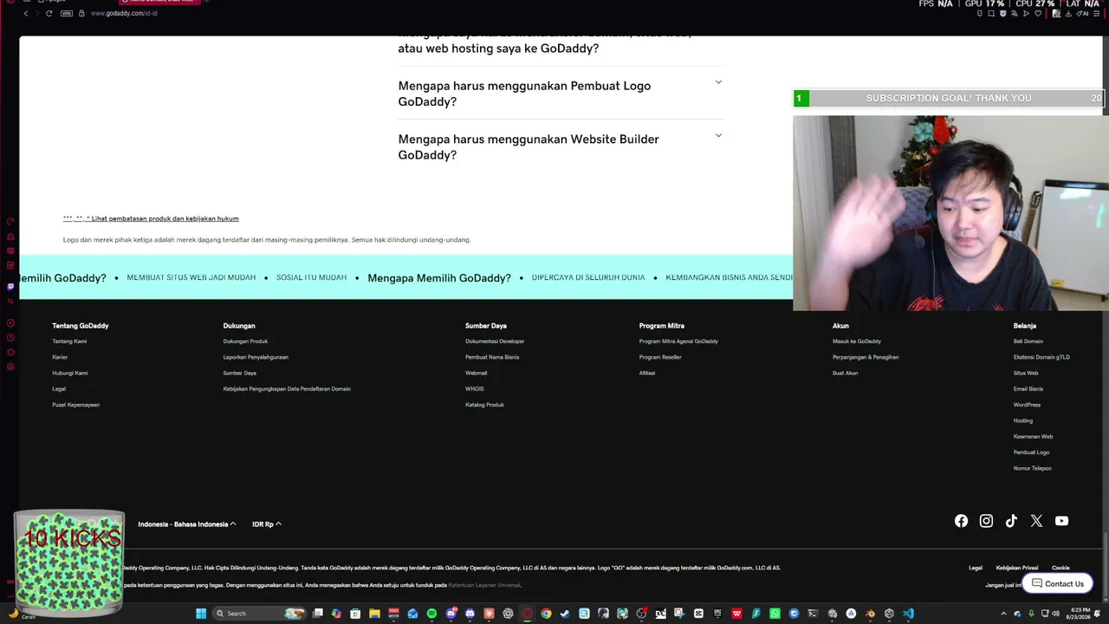Open the settings gear in browser sidebar
Image resolution: width=1109 pixels, height=624 pixels.
tap(10, 367)
